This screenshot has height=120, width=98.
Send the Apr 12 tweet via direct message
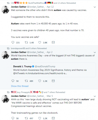(53, 42)
